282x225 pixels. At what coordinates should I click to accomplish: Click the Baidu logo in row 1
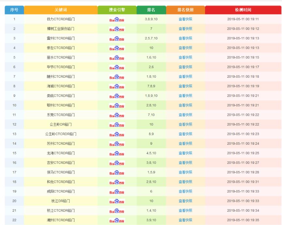pos(117,20)
